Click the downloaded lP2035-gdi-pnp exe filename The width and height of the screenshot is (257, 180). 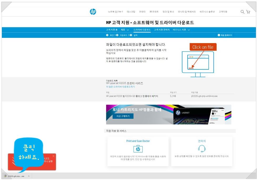[x=16, y=176]
